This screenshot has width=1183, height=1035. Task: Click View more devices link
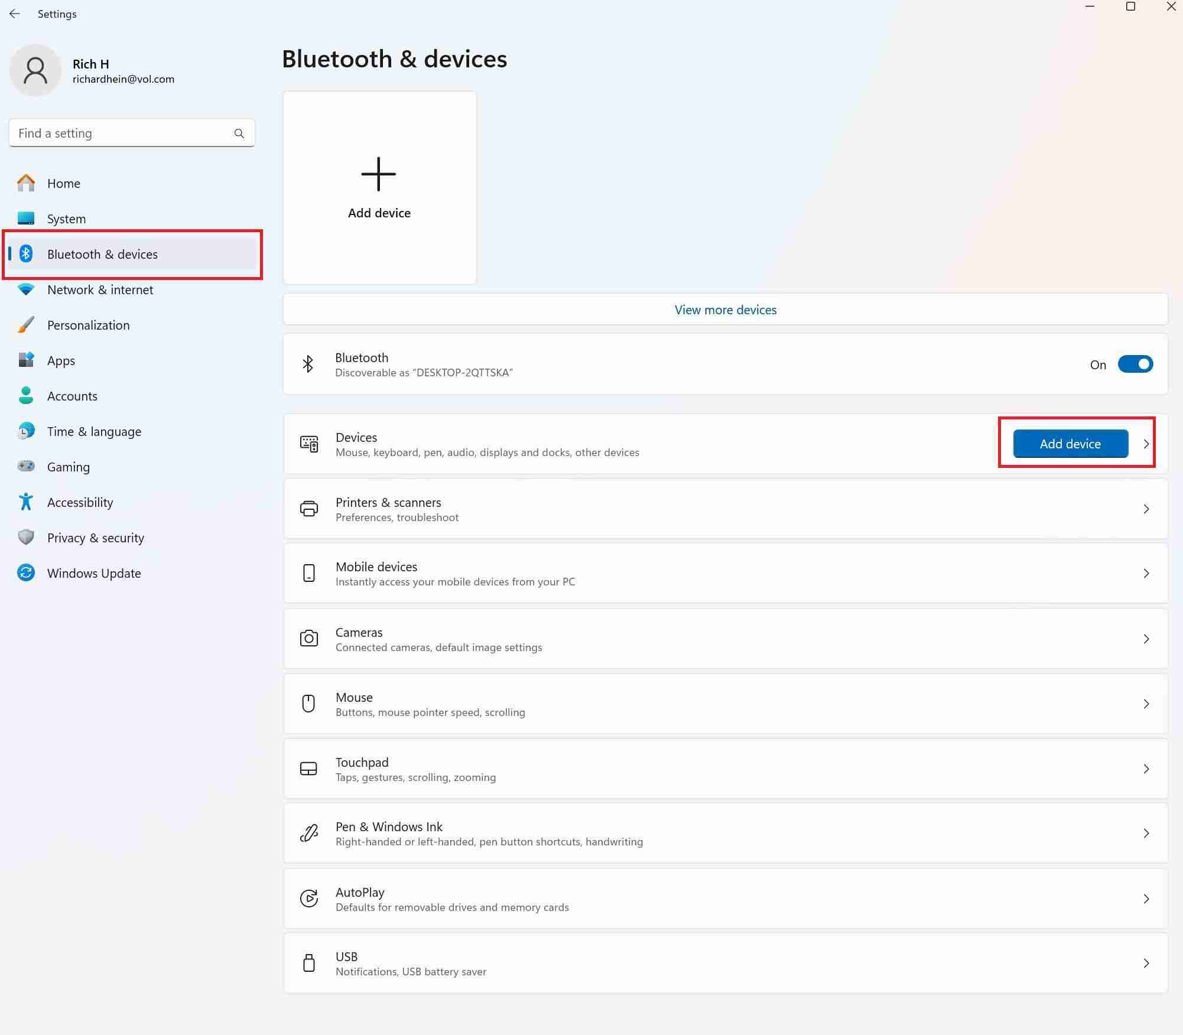726,310
